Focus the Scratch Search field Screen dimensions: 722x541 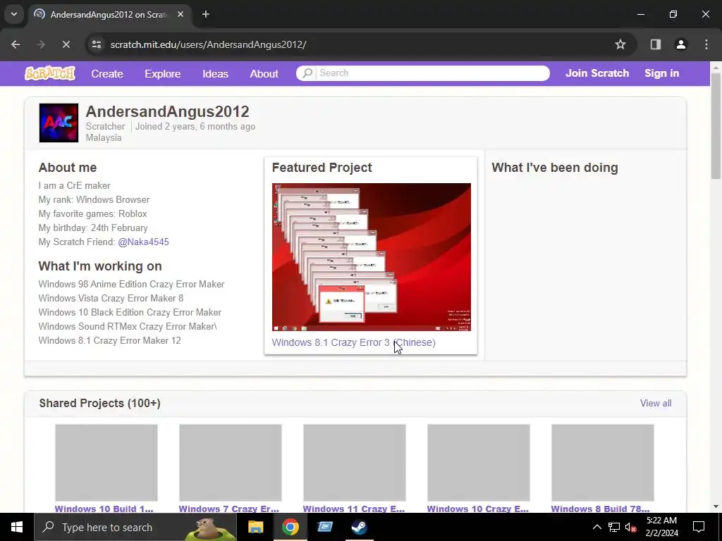(432, 73)
